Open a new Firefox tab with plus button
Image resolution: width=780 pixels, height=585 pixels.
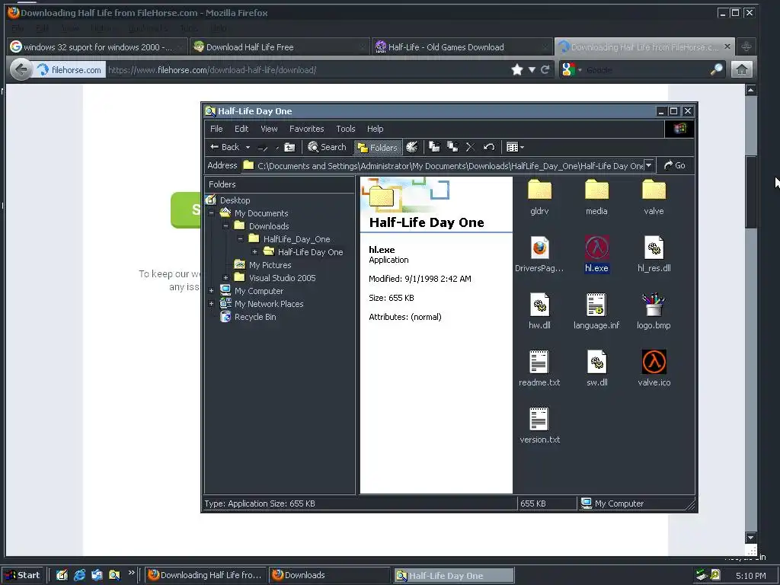coord(746,46)
